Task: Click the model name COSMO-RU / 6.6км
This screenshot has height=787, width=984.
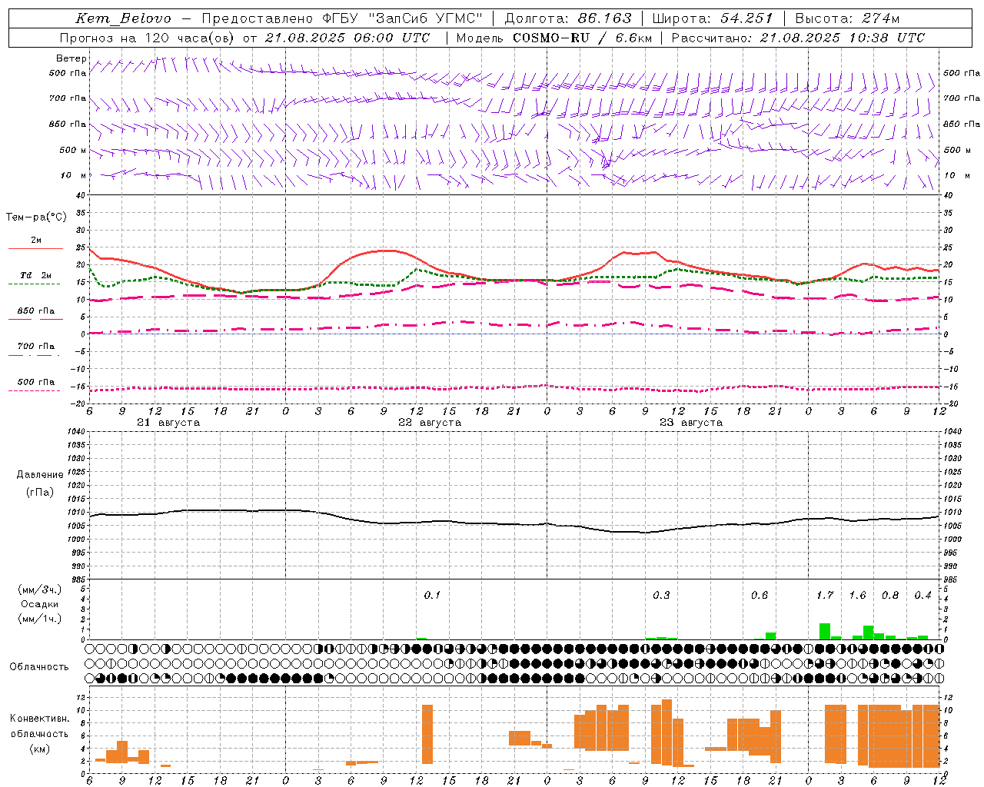Action: (x=583, y=38)
